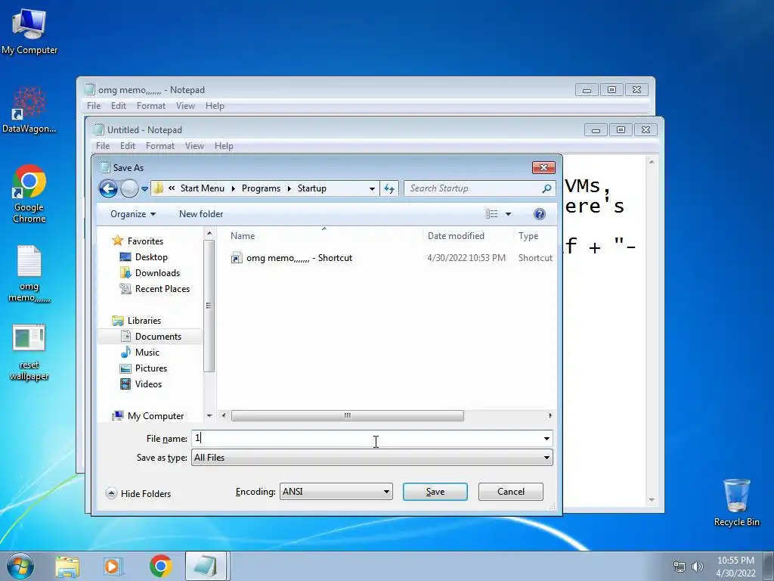Viewport: 774px width, 581px height.
Task: Click the Forward arrow in Save As dialog
Action: [x=129, y=188]
